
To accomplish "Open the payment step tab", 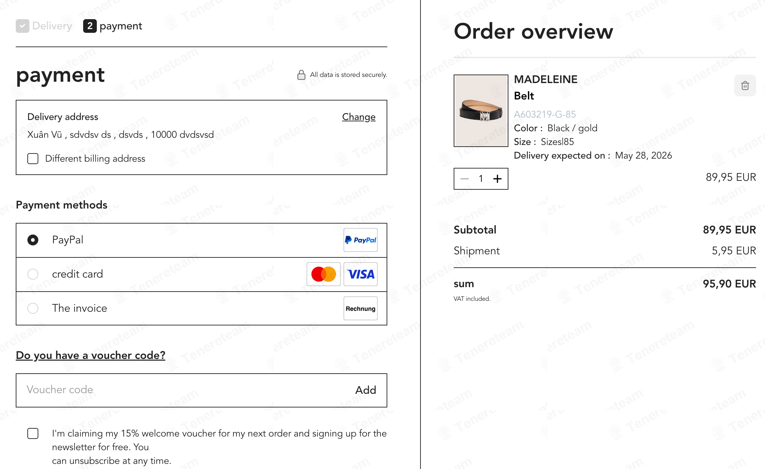I will [x=113, y=26].
